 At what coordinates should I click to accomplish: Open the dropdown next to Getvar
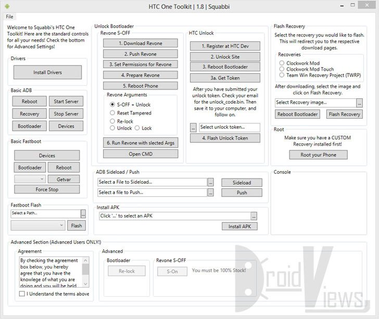pos(30,179)
